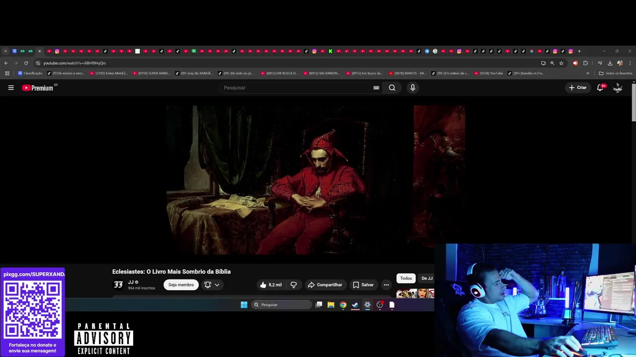Image resolution: width=636 pixels, height=357 pixels.
Task: Click the address bar URL
Action: (75, 63)
